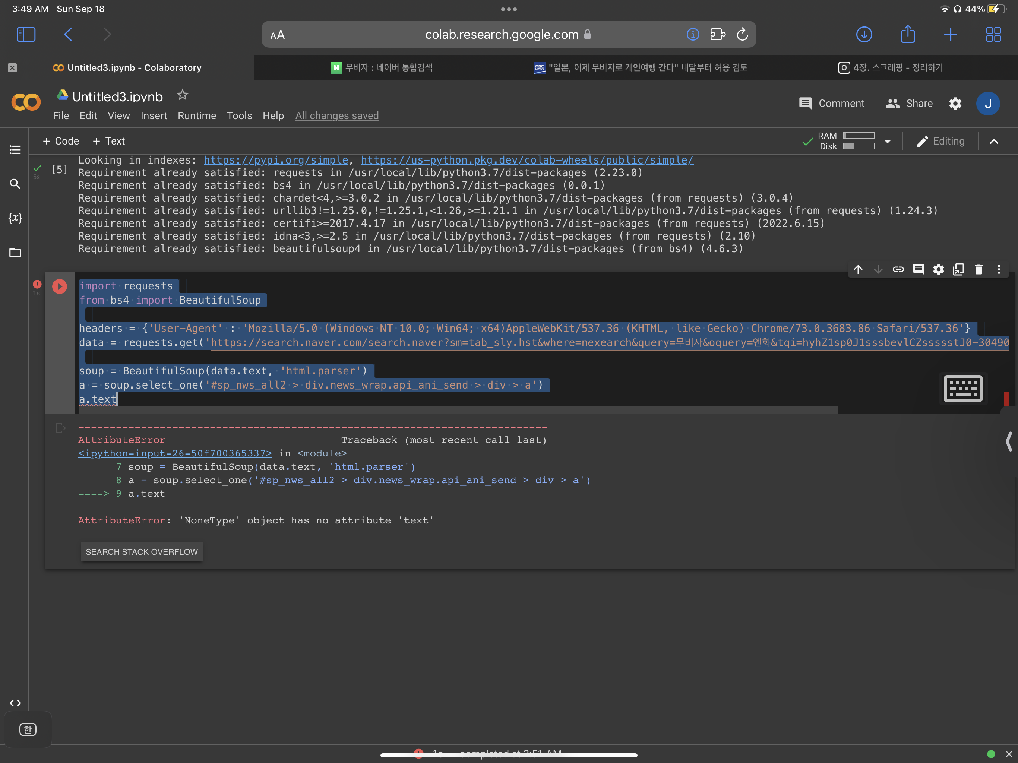Add a new code cell
1018x763 pixels.
[61, 141]
